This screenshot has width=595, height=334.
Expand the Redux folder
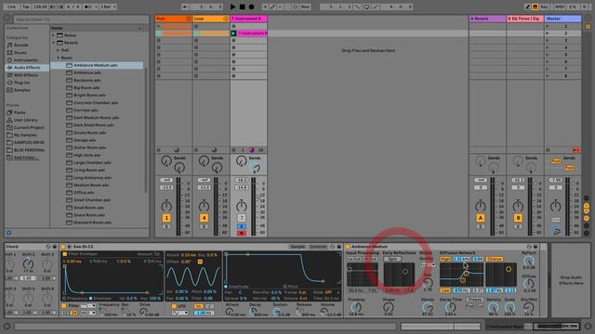54,35
